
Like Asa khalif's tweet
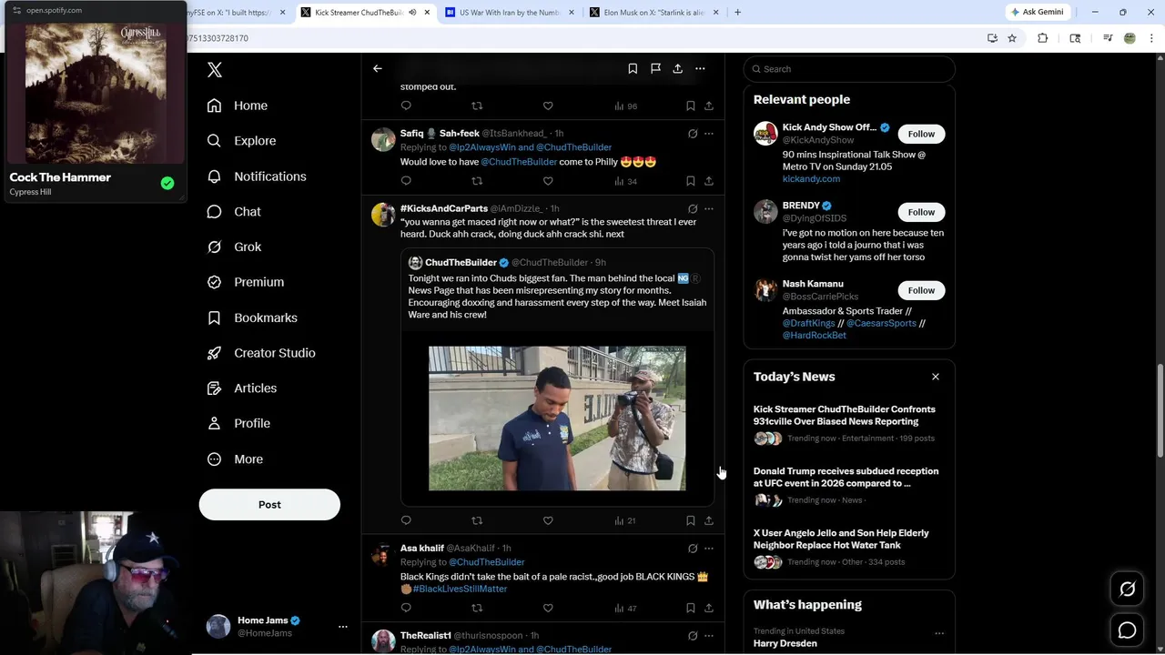tap(548, 608)
